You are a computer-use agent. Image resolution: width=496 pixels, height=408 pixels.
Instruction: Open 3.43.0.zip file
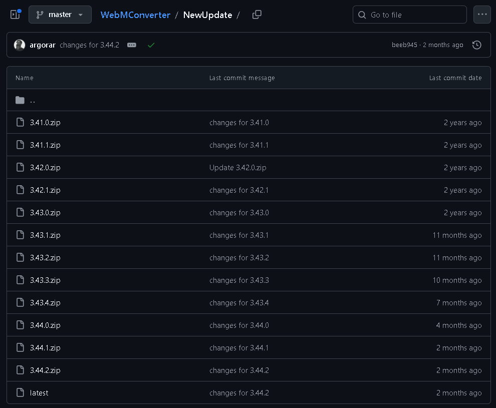[45, 213]
